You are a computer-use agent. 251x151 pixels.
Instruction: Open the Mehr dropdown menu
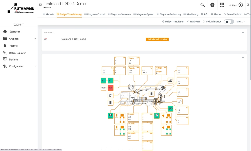(240, 21)
